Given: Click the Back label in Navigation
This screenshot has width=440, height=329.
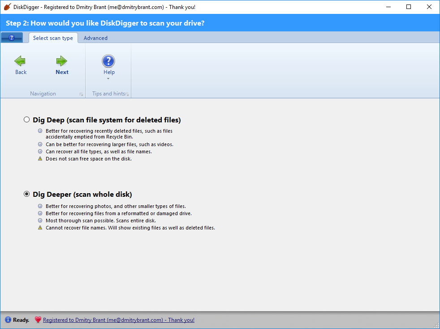Looking at the screenshot, I should [21, 72].
